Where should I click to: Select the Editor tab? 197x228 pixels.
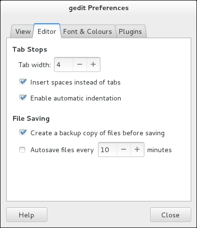point(47,31)
